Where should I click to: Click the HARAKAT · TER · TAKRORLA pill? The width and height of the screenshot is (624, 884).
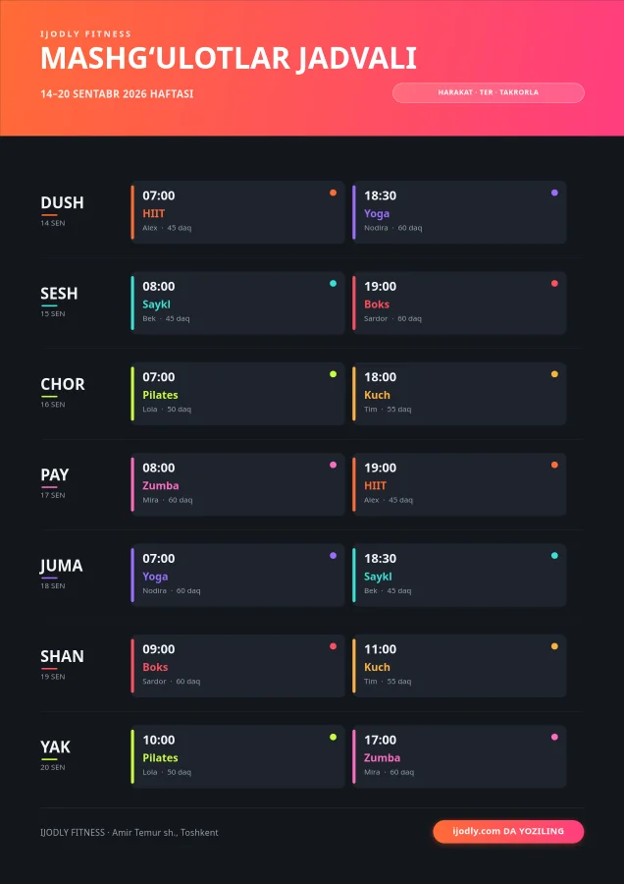(489, 92)
